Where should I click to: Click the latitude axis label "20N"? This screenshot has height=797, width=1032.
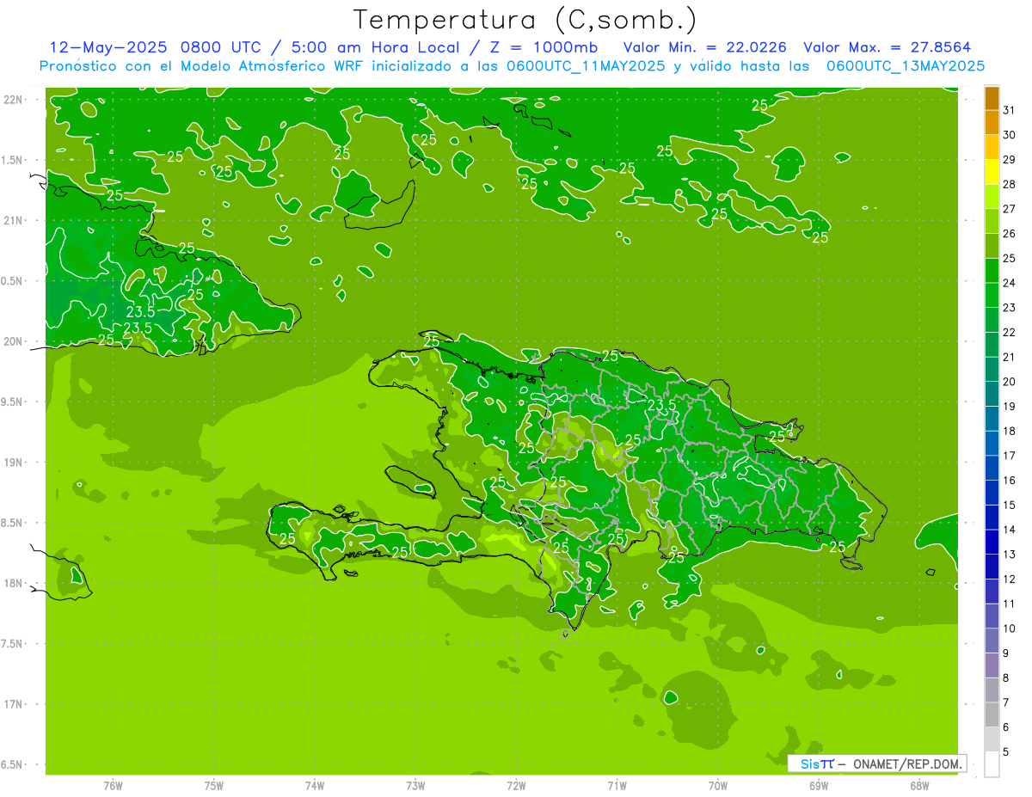tap(13, 341)
